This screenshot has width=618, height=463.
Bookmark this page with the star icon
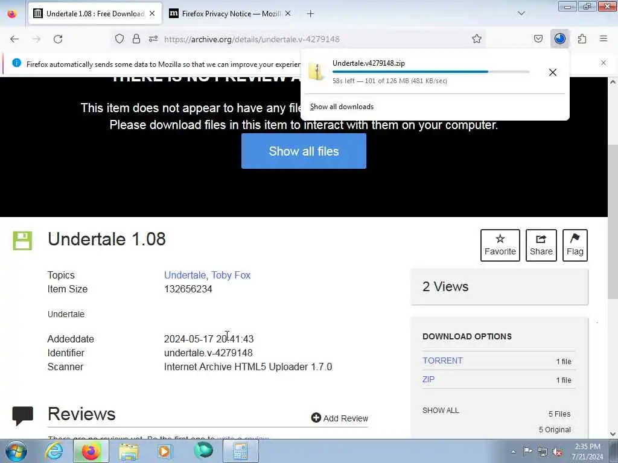click(x=477, y=39)
